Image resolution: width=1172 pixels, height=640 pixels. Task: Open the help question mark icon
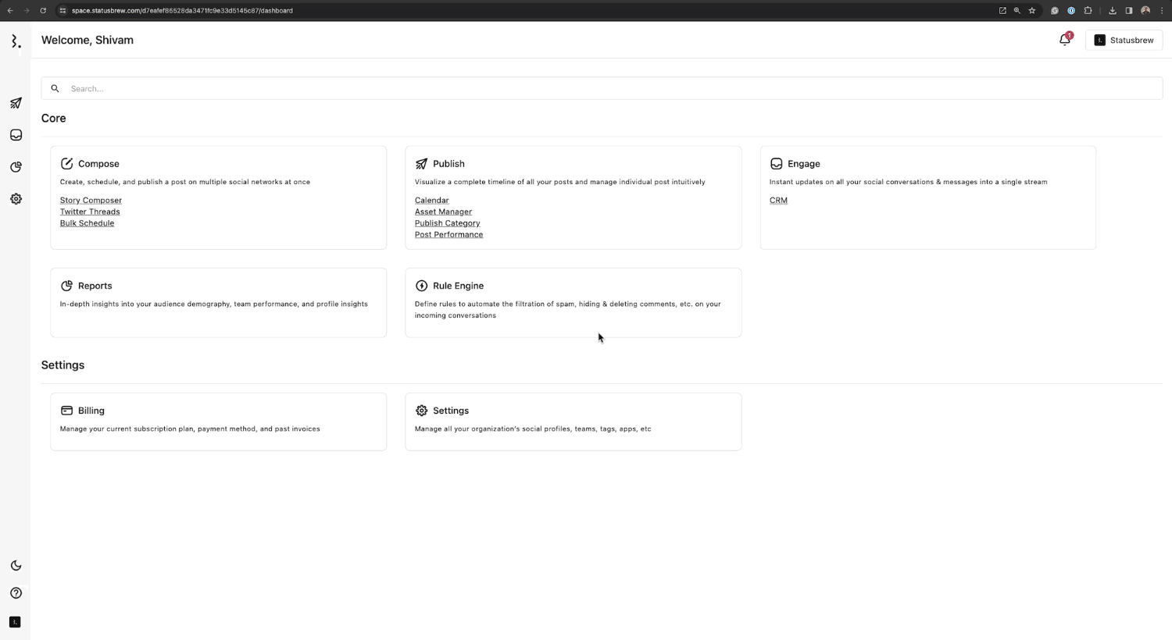click(16, 593)
